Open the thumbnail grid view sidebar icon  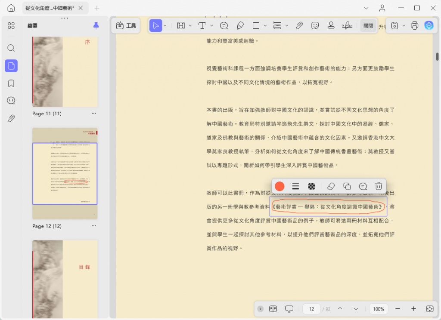pos(11,26)
